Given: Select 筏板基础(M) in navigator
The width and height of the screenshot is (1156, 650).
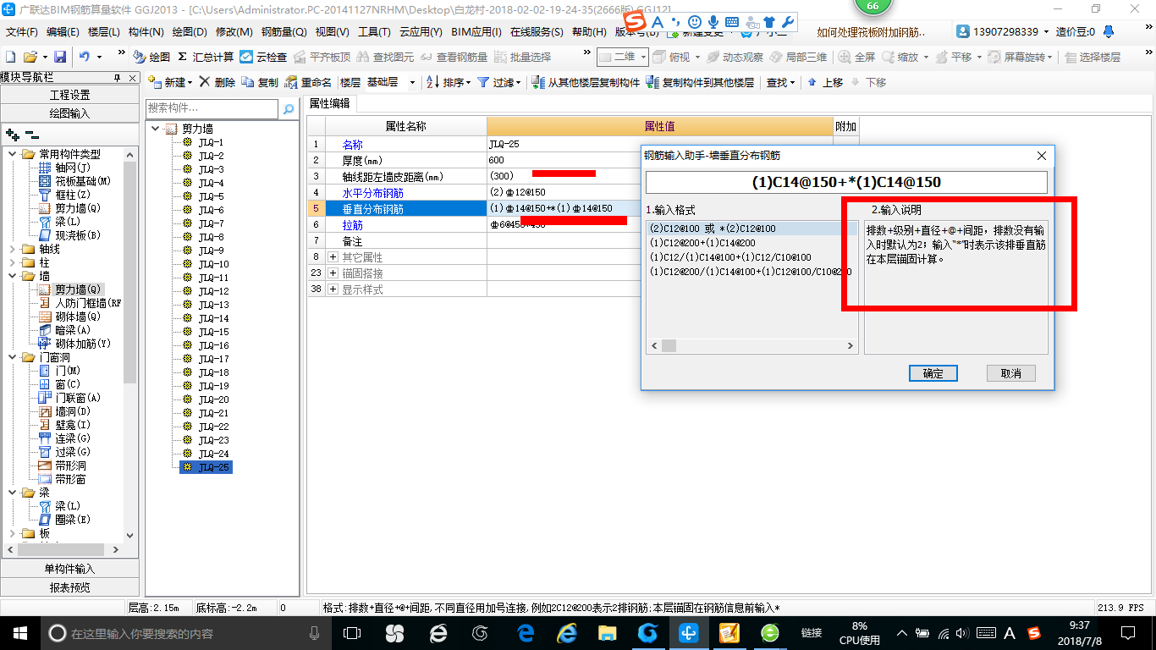Looking at the screenshot, I should coord(83,181).
